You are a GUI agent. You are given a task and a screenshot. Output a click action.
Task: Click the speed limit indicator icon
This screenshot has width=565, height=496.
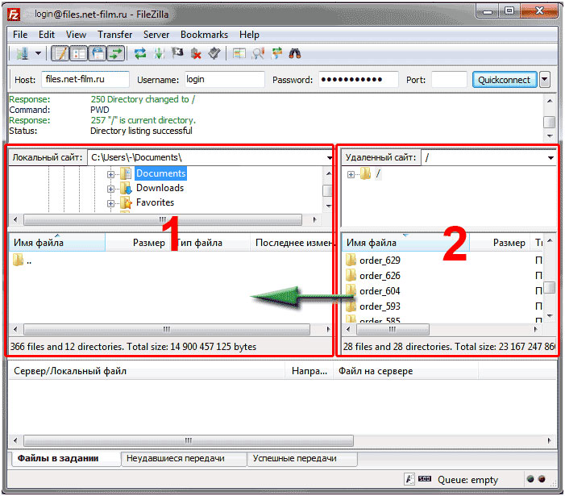coord(426,479)
